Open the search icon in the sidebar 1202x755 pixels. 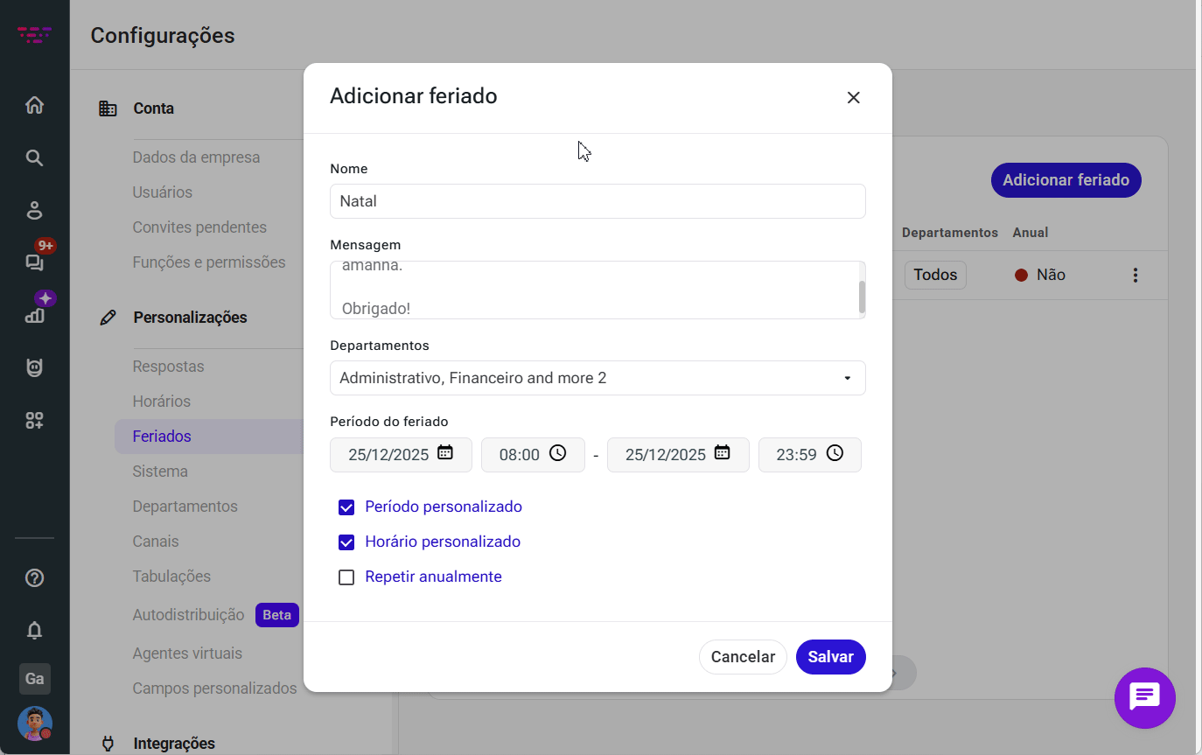pos(34,158)
